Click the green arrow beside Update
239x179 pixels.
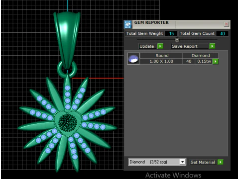point(160,46)
